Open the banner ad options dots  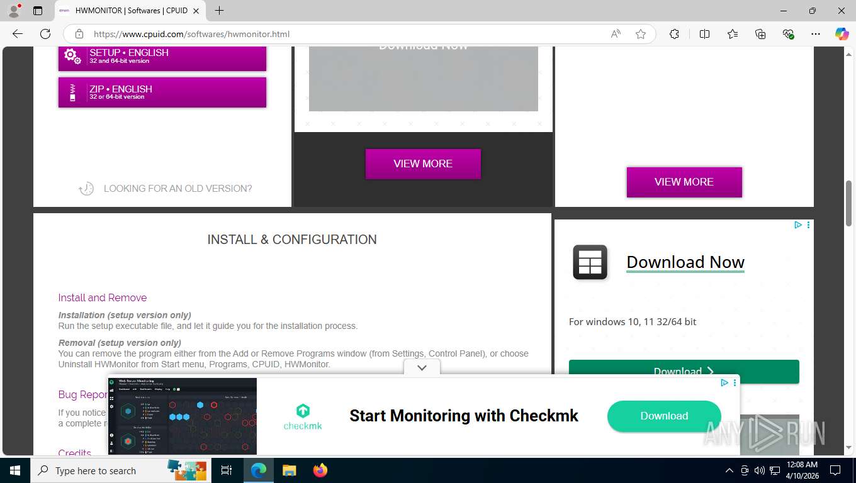pyautogui.click(x=735, y=382)
